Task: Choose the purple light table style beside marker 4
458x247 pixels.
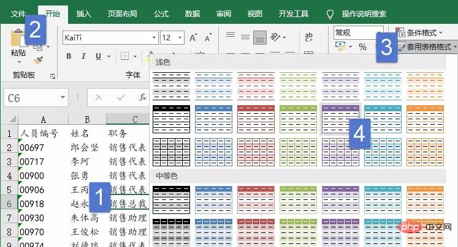Action: click(340, 119)
